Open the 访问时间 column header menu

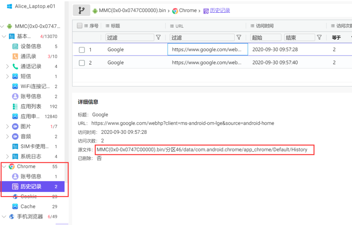252,26
